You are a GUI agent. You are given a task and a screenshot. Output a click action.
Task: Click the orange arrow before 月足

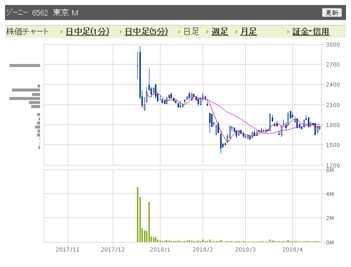point(237,32)
